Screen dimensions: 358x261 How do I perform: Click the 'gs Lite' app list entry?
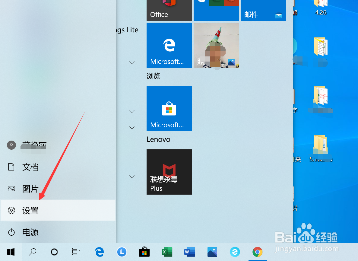127,30
